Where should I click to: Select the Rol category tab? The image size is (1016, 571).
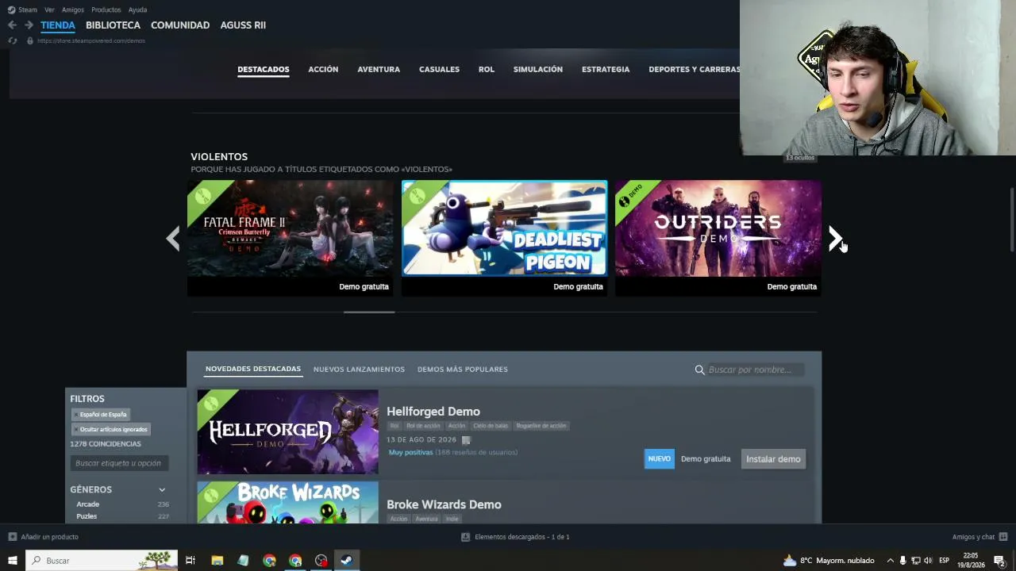pyautogui.click(x=487, y=70)
